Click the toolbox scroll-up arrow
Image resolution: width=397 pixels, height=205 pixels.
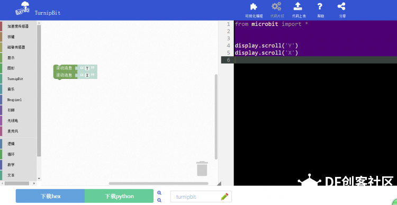click(x=39, y=23)
